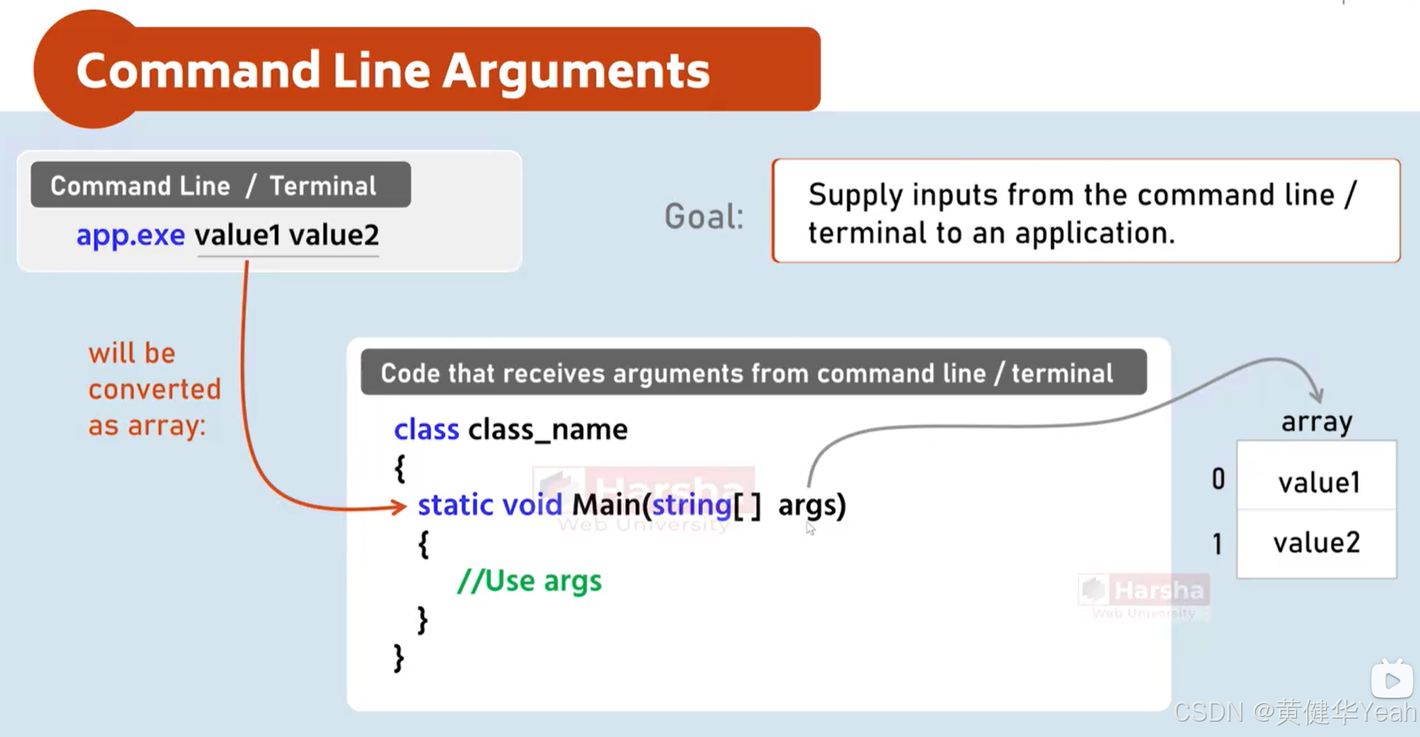Select the "Code that receives arguments" header bar
This screenshot has height=737, width=1420.
[753, 373]
